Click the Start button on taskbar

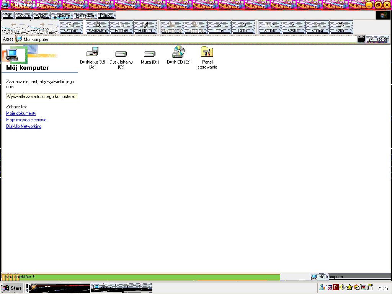point(12,288)
